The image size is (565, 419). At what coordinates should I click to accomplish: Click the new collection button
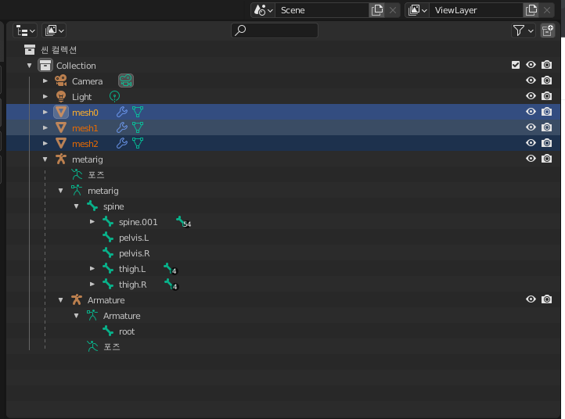click(x=547, y=30)
